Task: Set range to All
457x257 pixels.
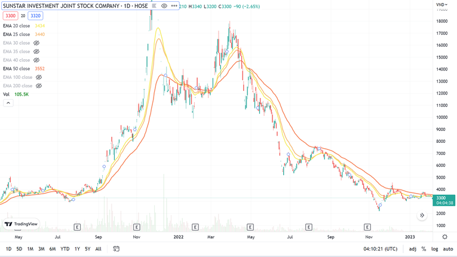Action: (98, 249)
